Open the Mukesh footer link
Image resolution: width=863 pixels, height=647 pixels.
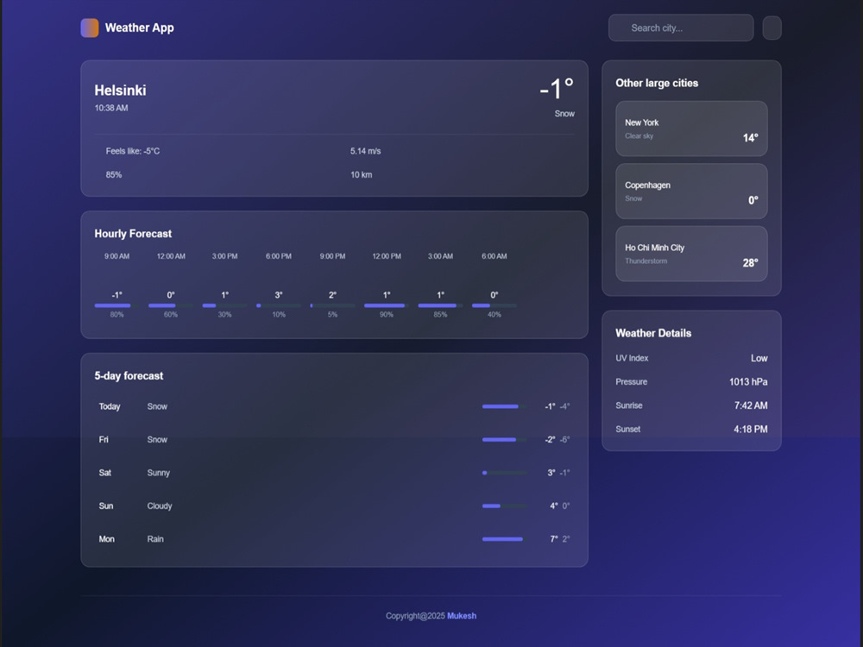click(x=462, y=616)
